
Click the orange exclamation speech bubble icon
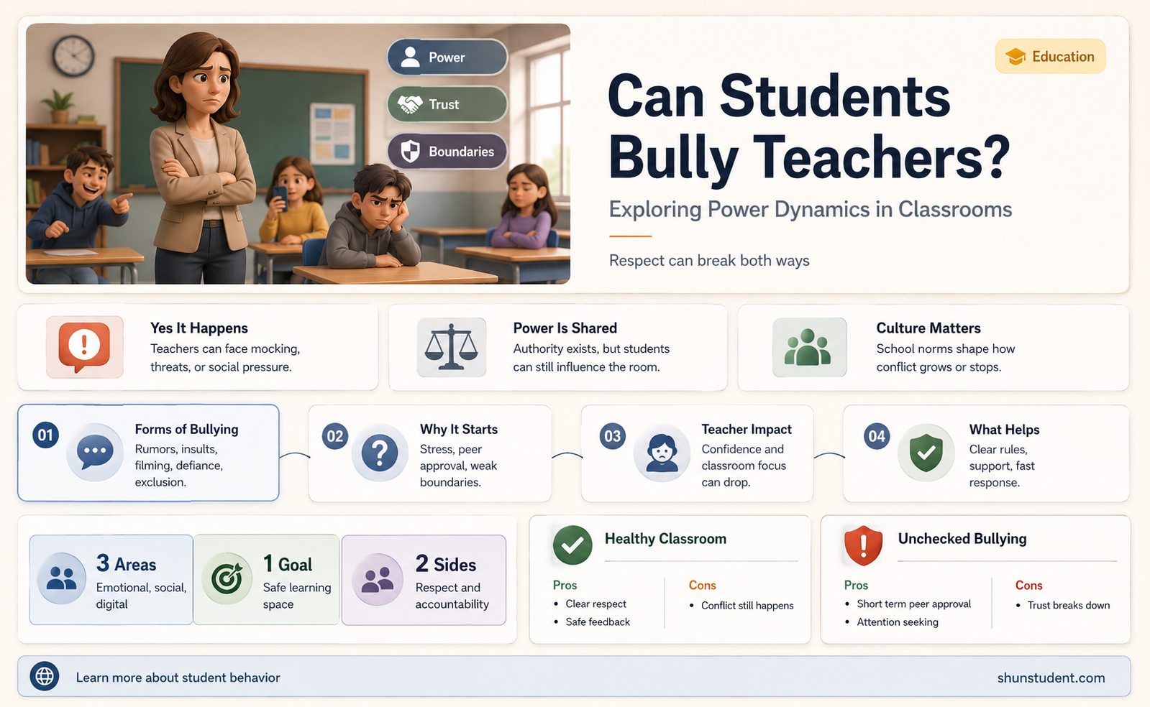pos(85,347)
